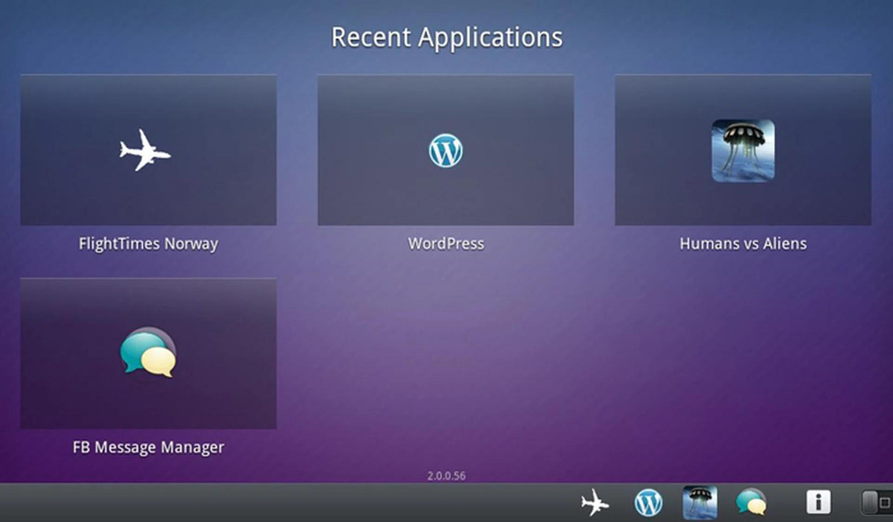Click the Humans vs Aliens label
Image resolution: width=893 pixels, height=522 pixels.
(743, 244)
